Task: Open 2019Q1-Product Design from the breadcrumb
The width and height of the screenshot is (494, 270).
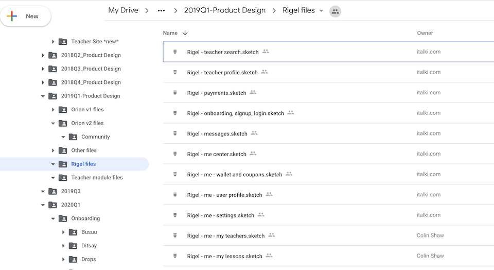Action: (x=225, y=10)
